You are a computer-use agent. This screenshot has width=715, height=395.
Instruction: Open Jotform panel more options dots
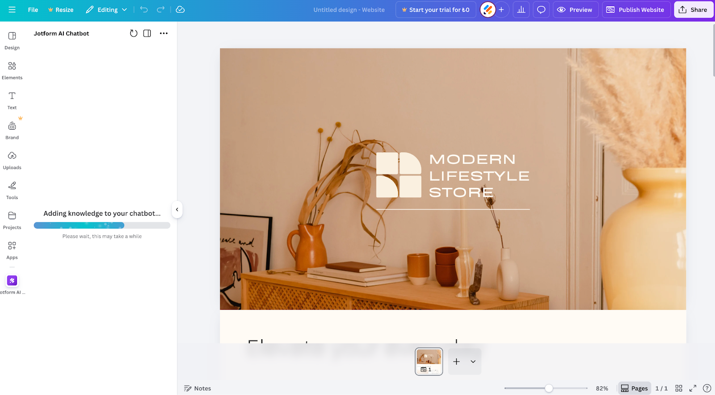(x=164, y=33)
